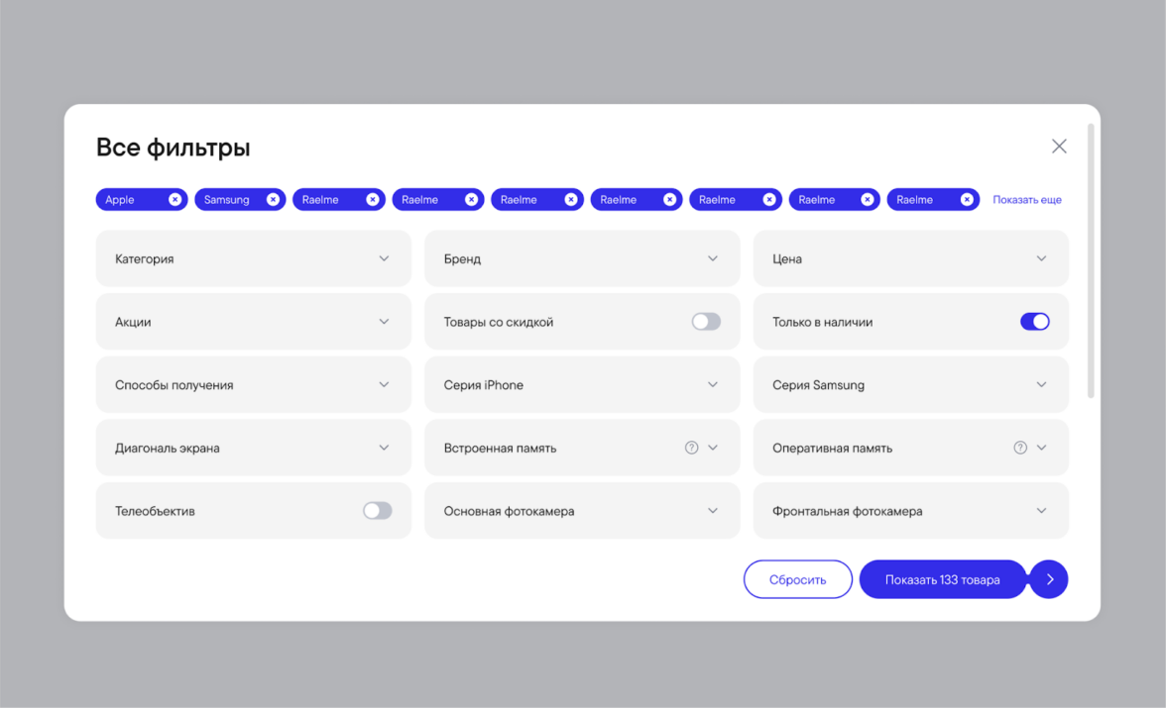
Task: Disable the Только в наличии toggle
Action: pos(1034,322)
